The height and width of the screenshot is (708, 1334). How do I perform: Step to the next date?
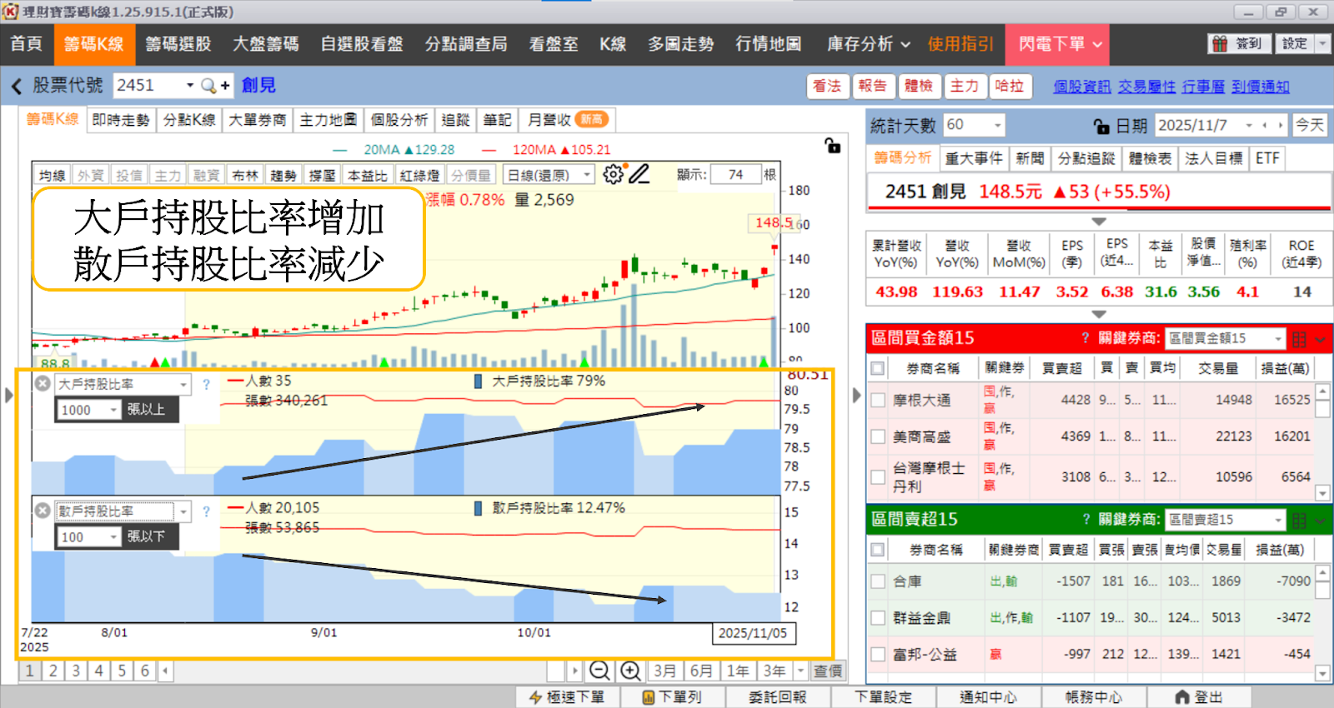1280,126
